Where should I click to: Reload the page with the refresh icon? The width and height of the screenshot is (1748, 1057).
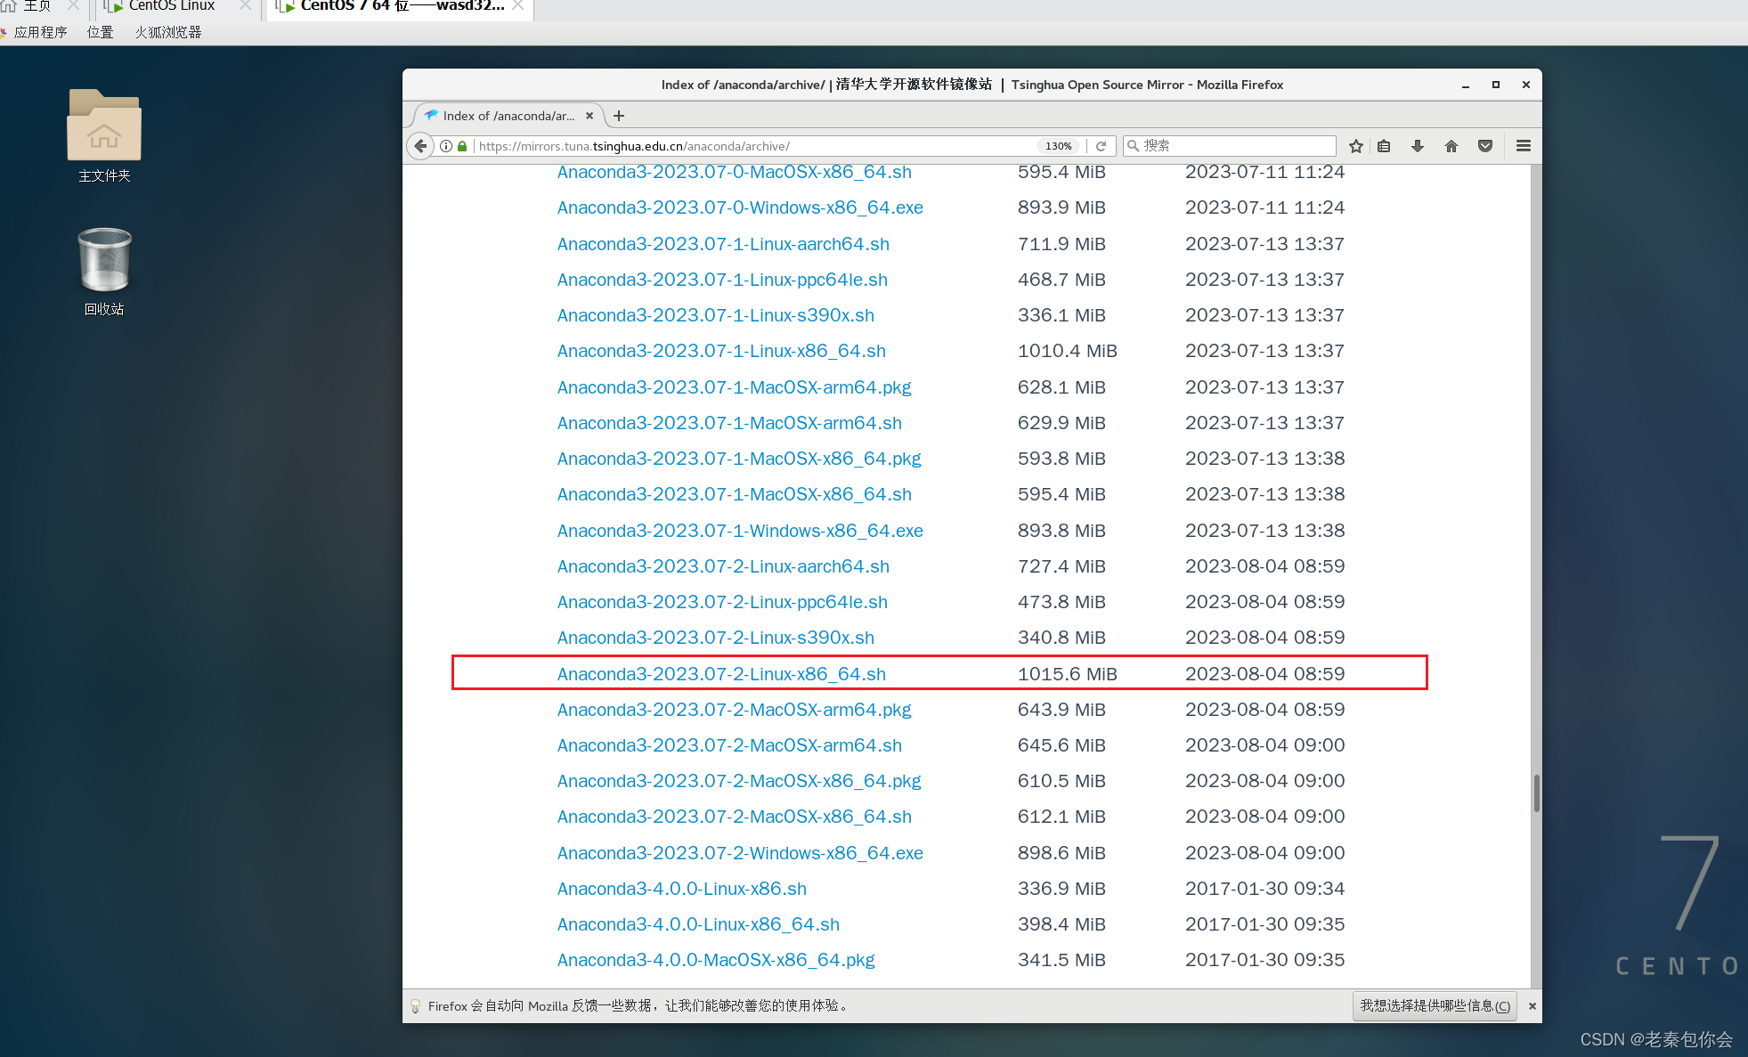pyautogui.click(x=1101, y=146)
